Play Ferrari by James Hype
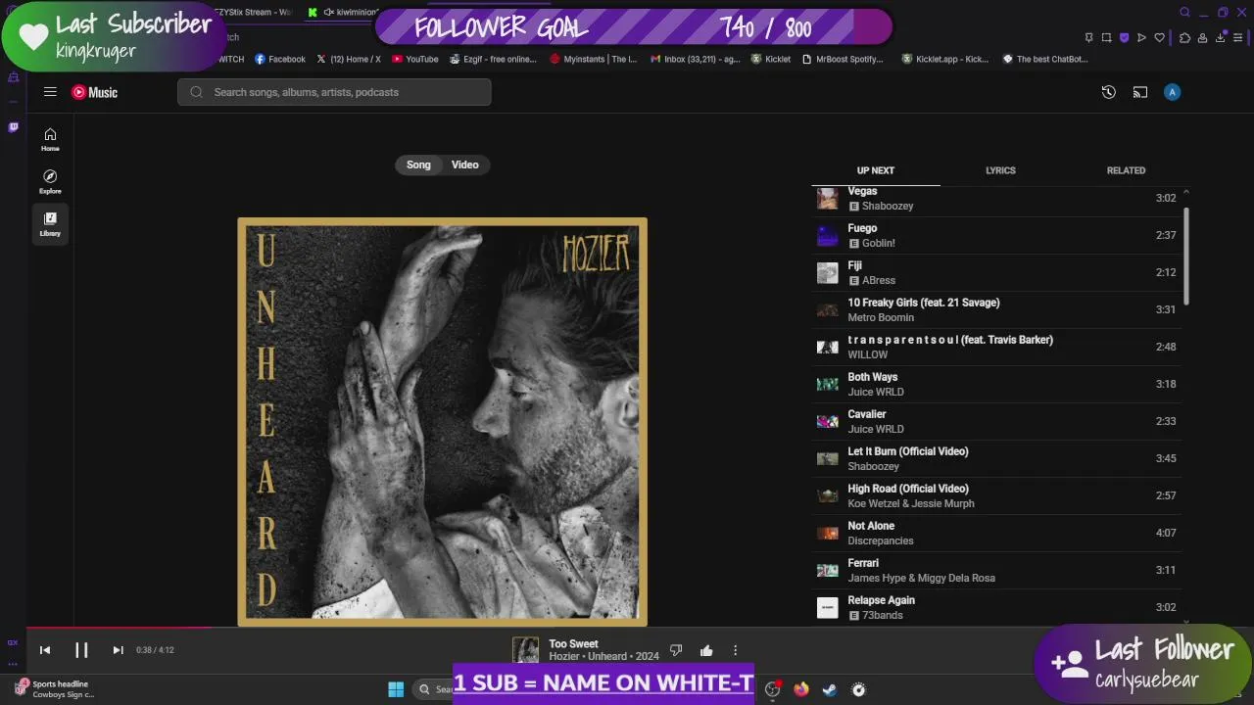The image size is (1254, 705). (x=996, y=570)
